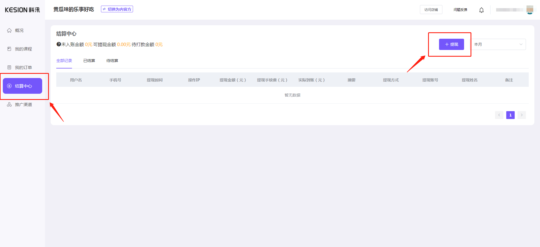Click the 切换为内容方 switch button
Image resolution: width=540 pixels, height=247 pixels.
coord(117,9)
